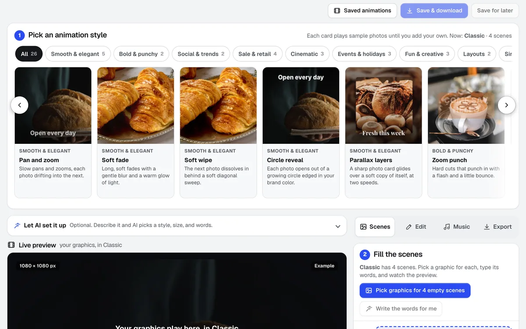Click the Example badge on preview
Image resolution: width=526 pixels, height=329 pixels.
click(324, 266)
